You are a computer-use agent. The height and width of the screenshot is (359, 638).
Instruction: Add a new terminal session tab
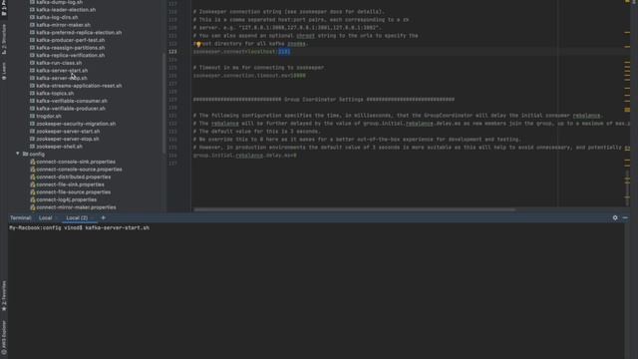click(103, 217)
